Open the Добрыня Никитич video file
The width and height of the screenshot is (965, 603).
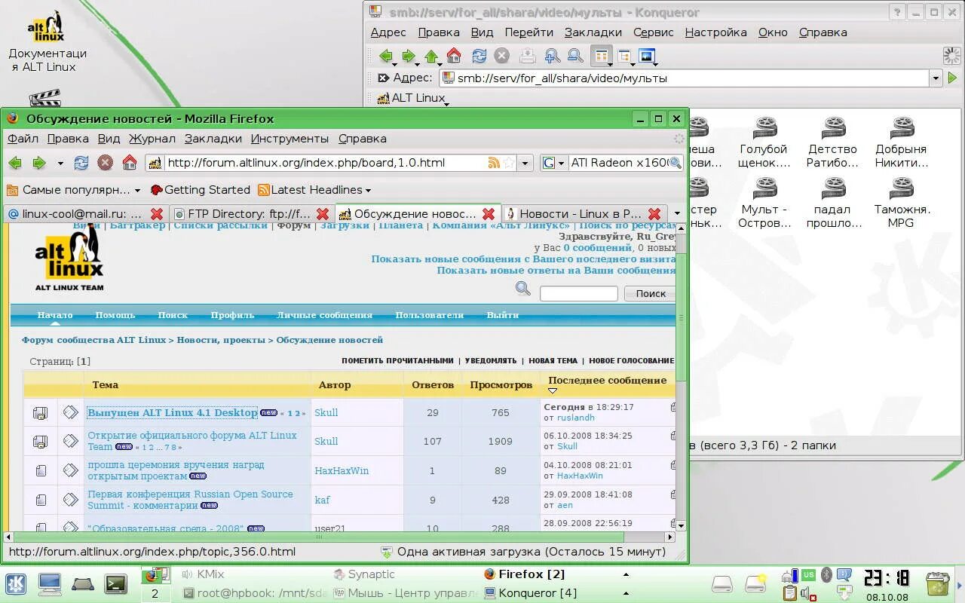(x=901, y=142)
